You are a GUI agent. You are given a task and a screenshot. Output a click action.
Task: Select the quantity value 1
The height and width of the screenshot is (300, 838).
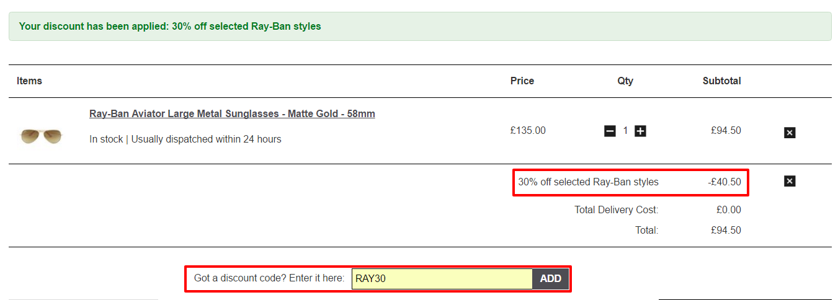625,131
